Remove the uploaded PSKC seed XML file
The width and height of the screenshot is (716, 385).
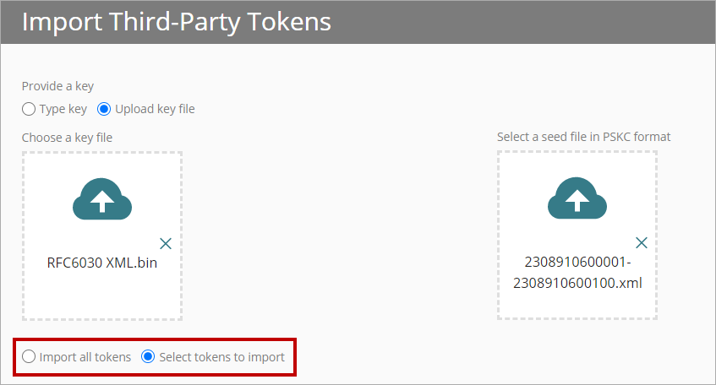642,243
